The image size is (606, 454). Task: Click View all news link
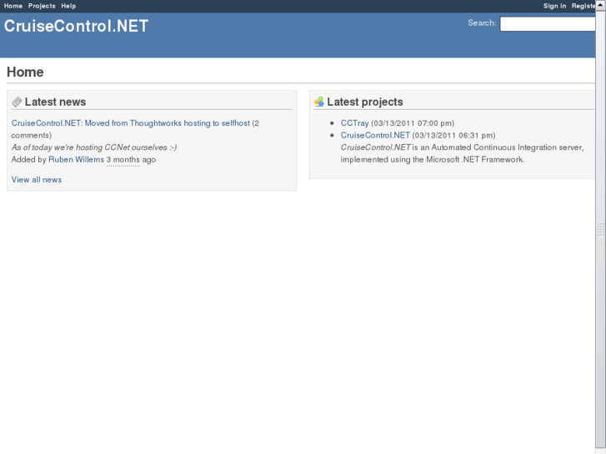click(x=37, y=180)
